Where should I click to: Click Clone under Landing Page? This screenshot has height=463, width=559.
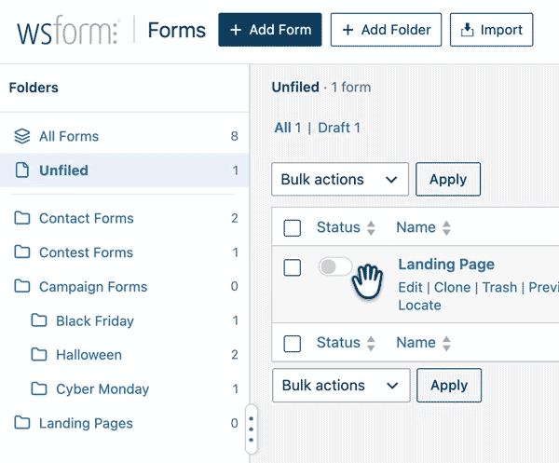pyautogui.click(x=452, y=287)
